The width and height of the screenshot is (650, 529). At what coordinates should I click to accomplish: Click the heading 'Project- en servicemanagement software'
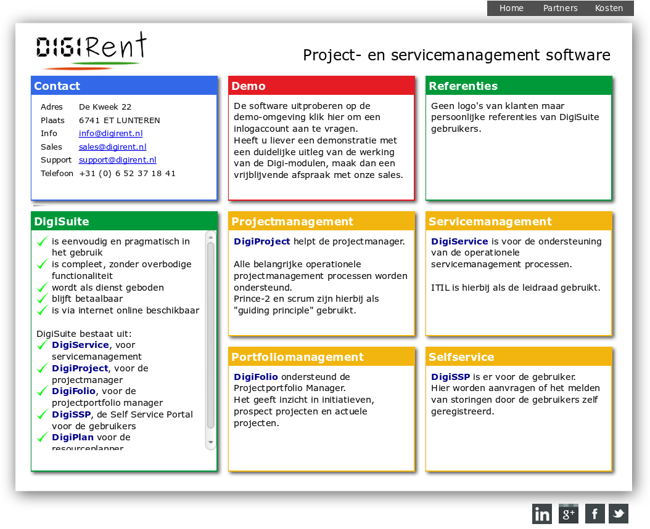point(456,55)
